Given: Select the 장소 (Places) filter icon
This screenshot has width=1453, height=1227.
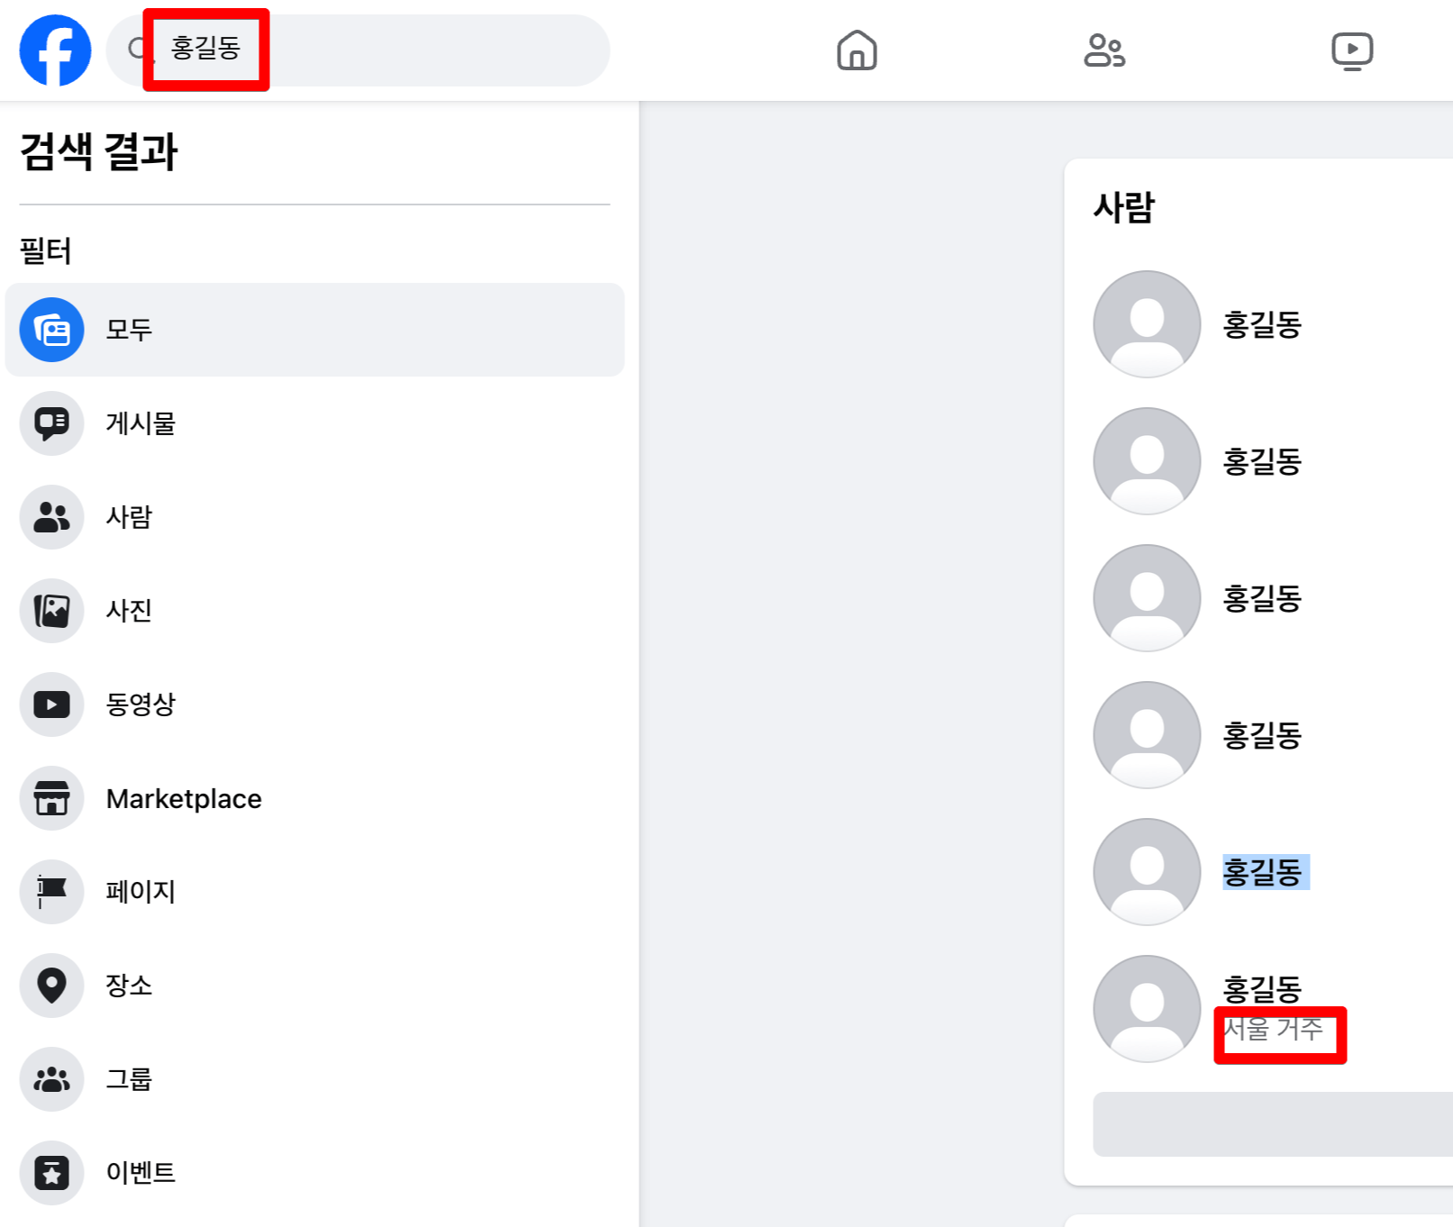Looking at the screenshot, I should click(x=51, y=986).
